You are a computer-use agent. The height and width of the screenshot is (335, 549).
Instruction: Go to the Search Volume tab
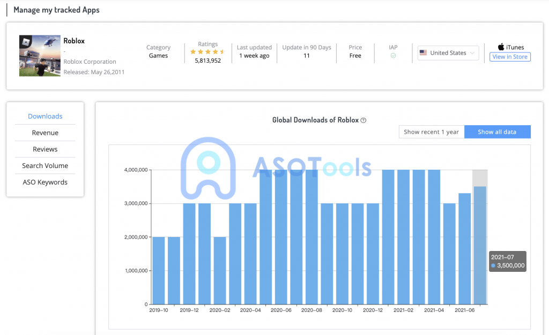45,165
